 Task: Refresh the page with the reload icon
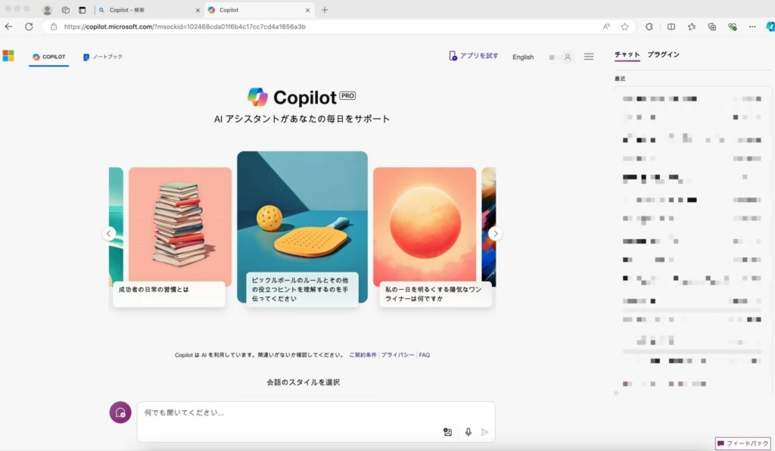pos(28,26)
